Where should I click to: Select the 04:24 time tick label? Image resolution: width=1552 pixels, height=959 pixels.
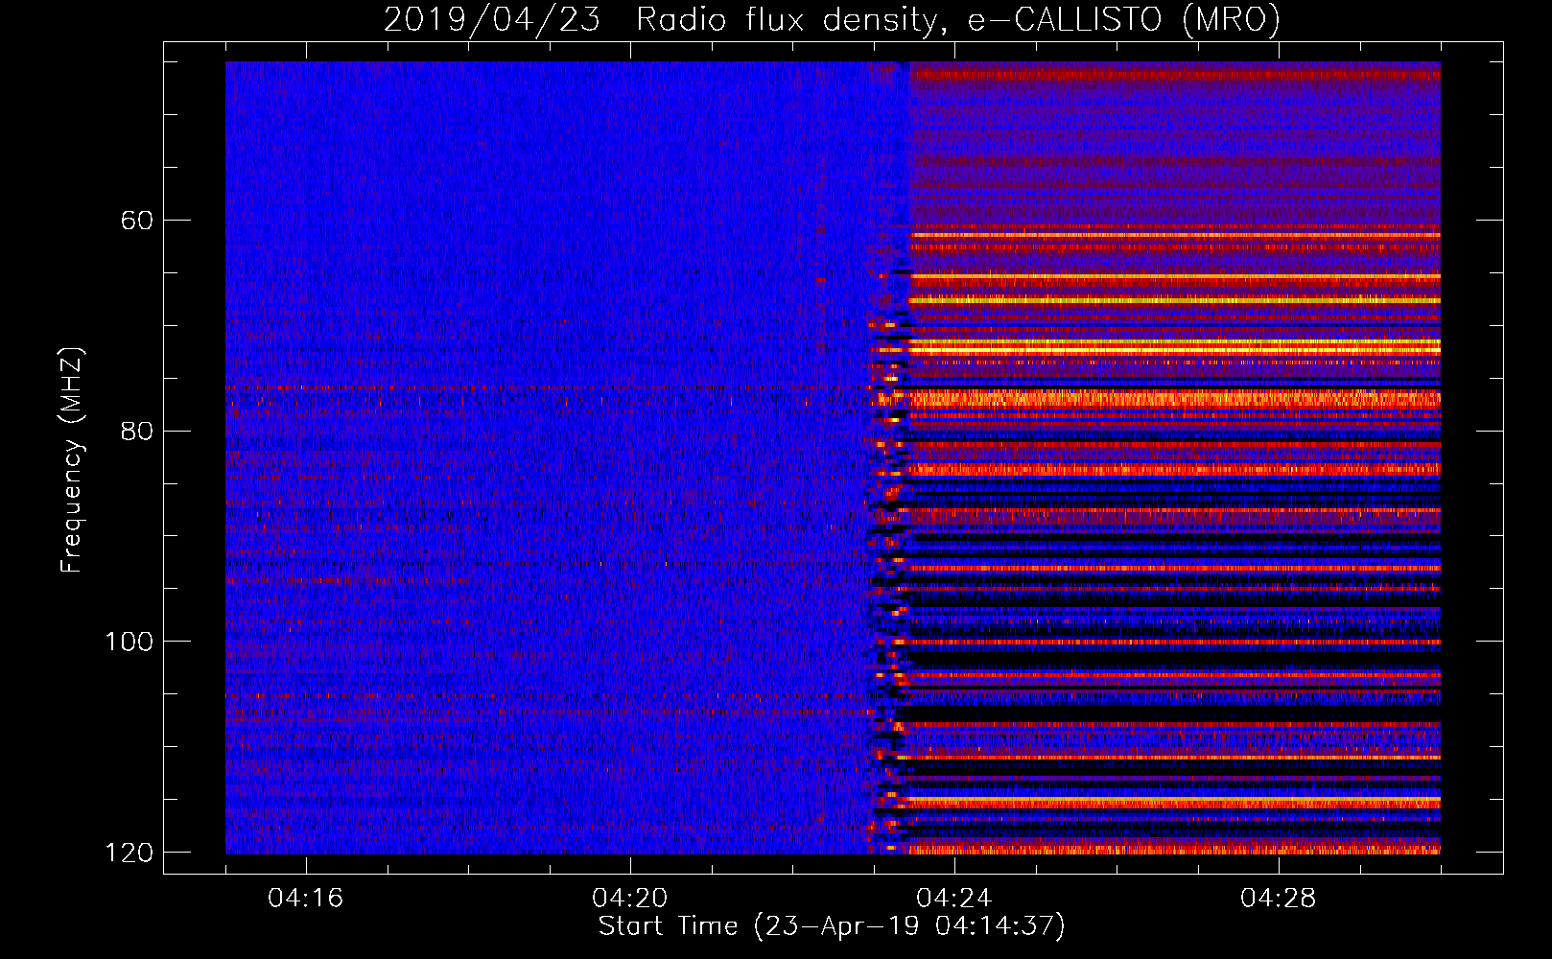(x=954, y=898)
